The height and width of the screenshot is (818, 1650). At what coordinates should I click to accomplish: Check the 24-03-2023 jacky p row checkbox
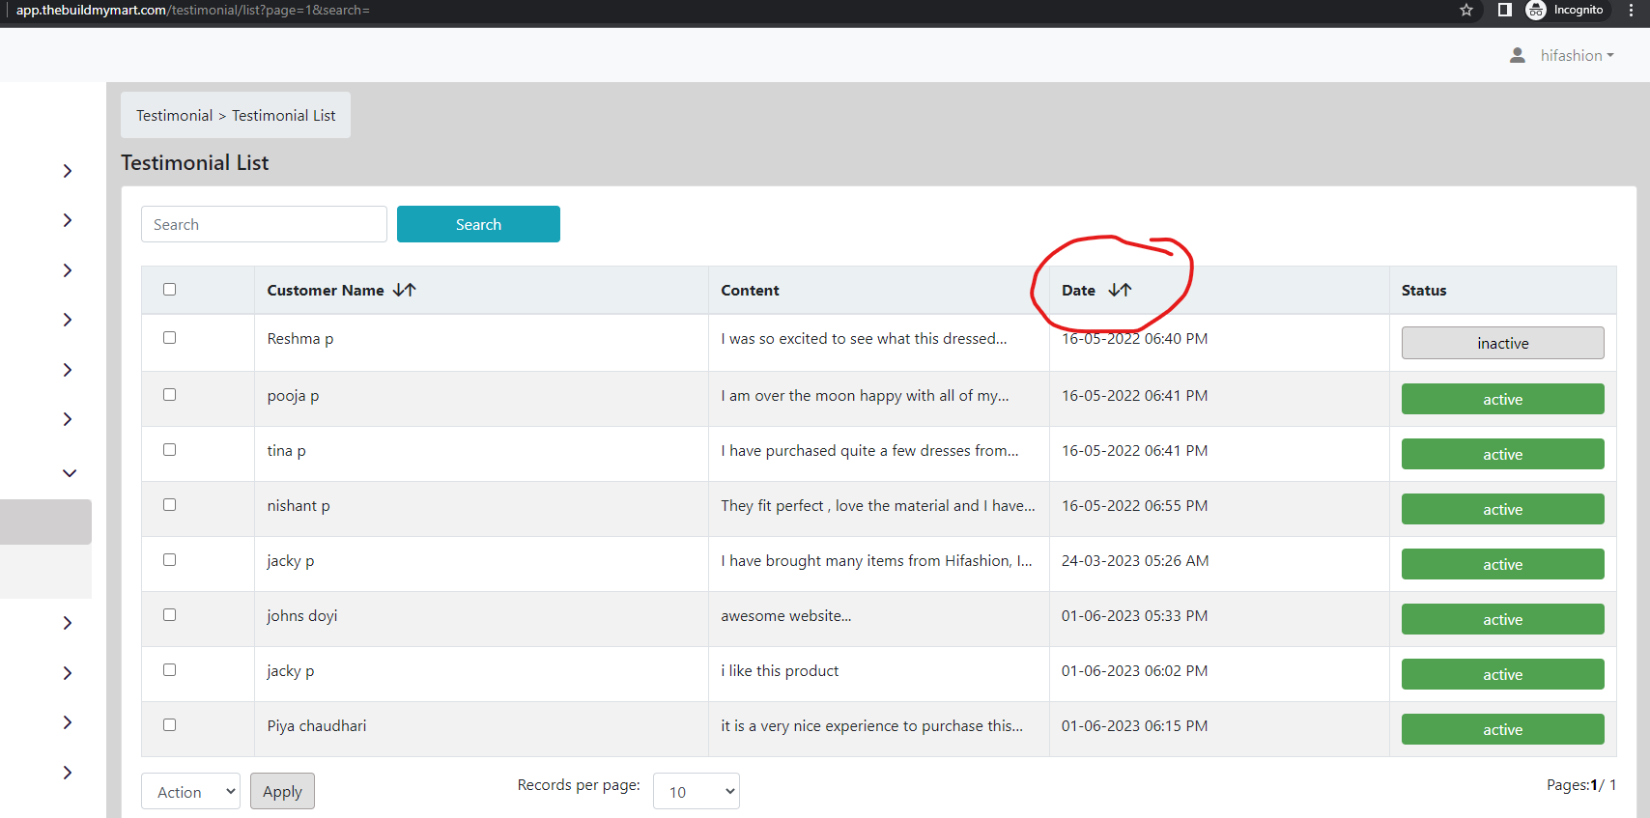[170, 559]
